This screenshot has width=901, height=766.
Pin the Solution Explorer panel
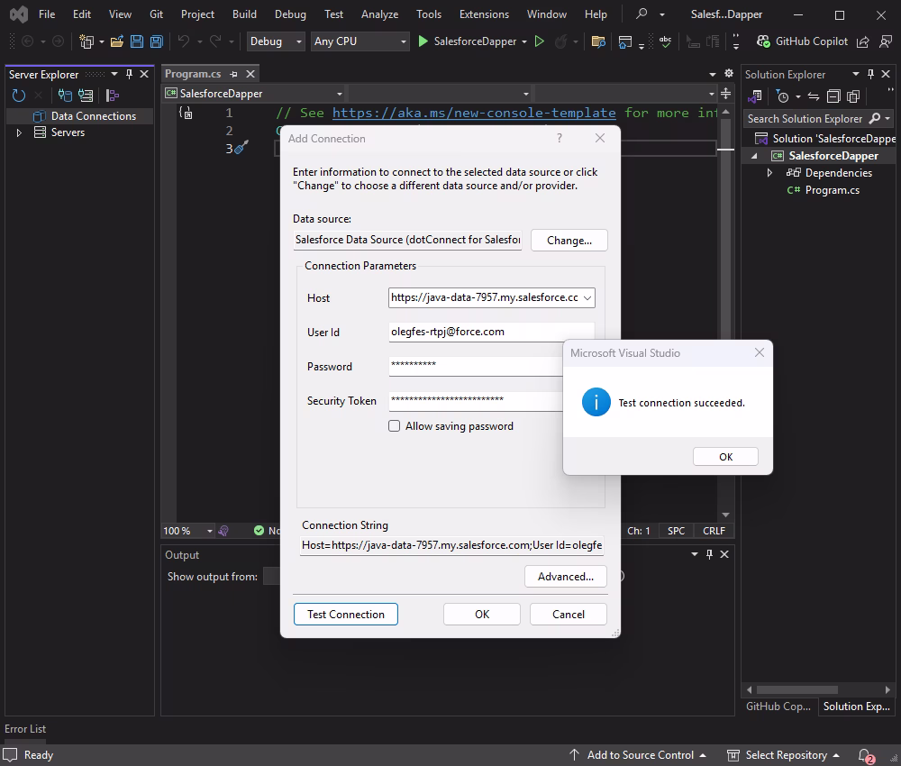[x=871, y=74]
